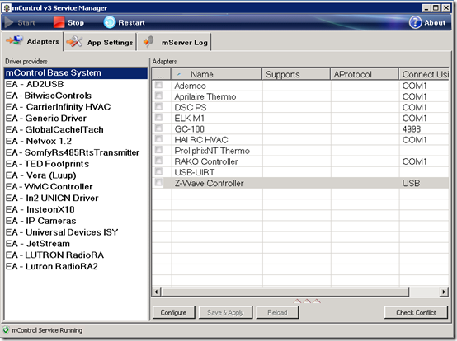Select EA - BitwiseControls provider
The image size is (457, 341).
[76, 96]
